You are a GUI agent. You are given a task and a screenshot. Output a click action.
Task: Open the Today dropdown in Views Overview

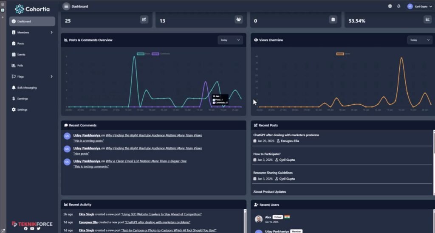coord(420,40)
